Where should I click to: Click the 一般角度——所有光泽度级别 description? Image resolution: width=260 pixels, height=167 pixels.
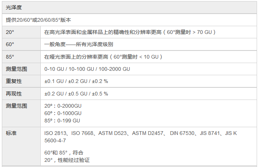(x=79, y=44)
